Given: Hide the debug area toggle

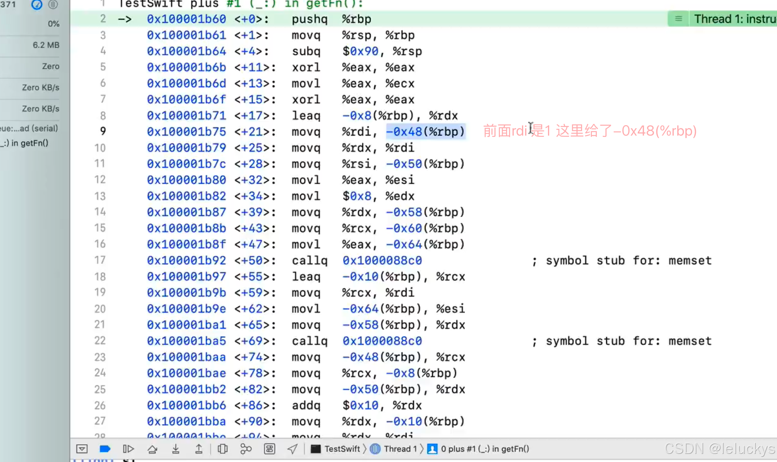Looking at the screenshot, I should 82,449.
